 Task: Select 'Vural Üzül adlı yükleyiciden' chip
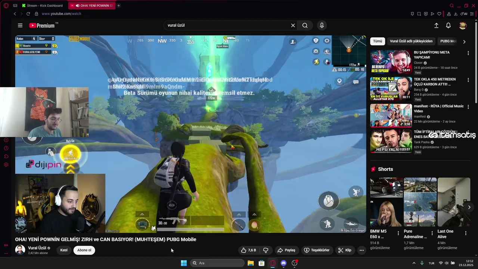point(411,41)
